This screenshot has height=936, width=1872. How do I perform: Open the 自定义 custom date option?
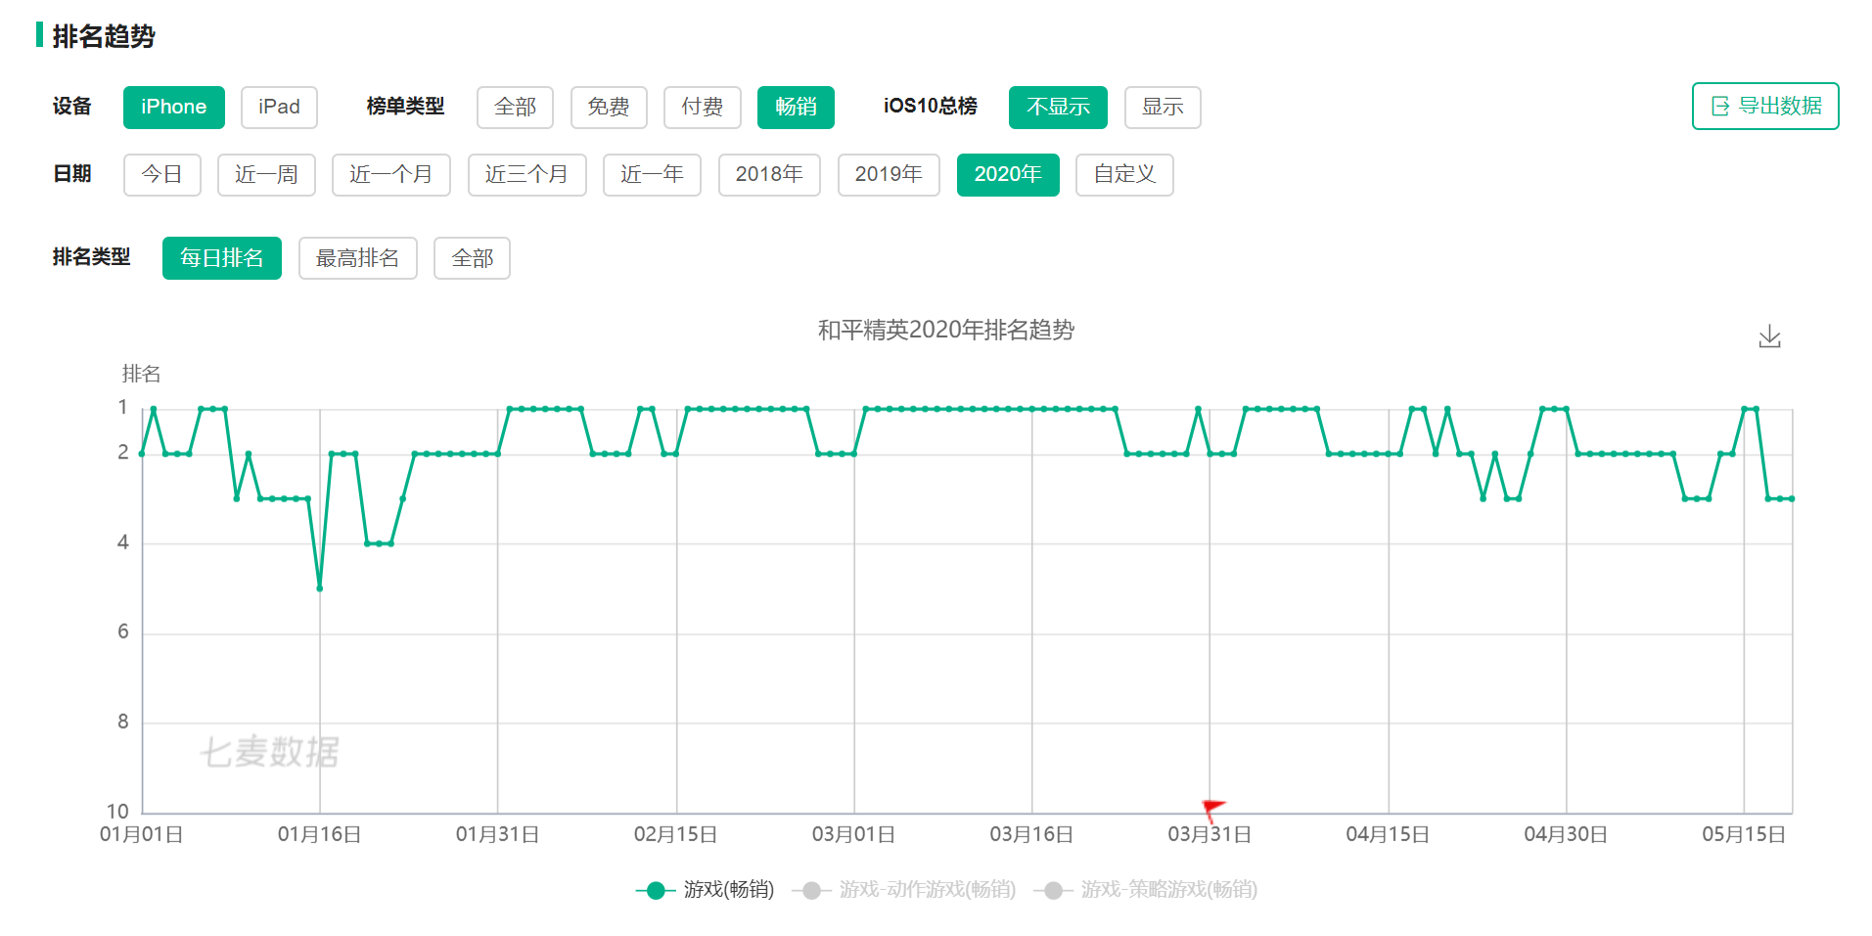coord(1124,174)
